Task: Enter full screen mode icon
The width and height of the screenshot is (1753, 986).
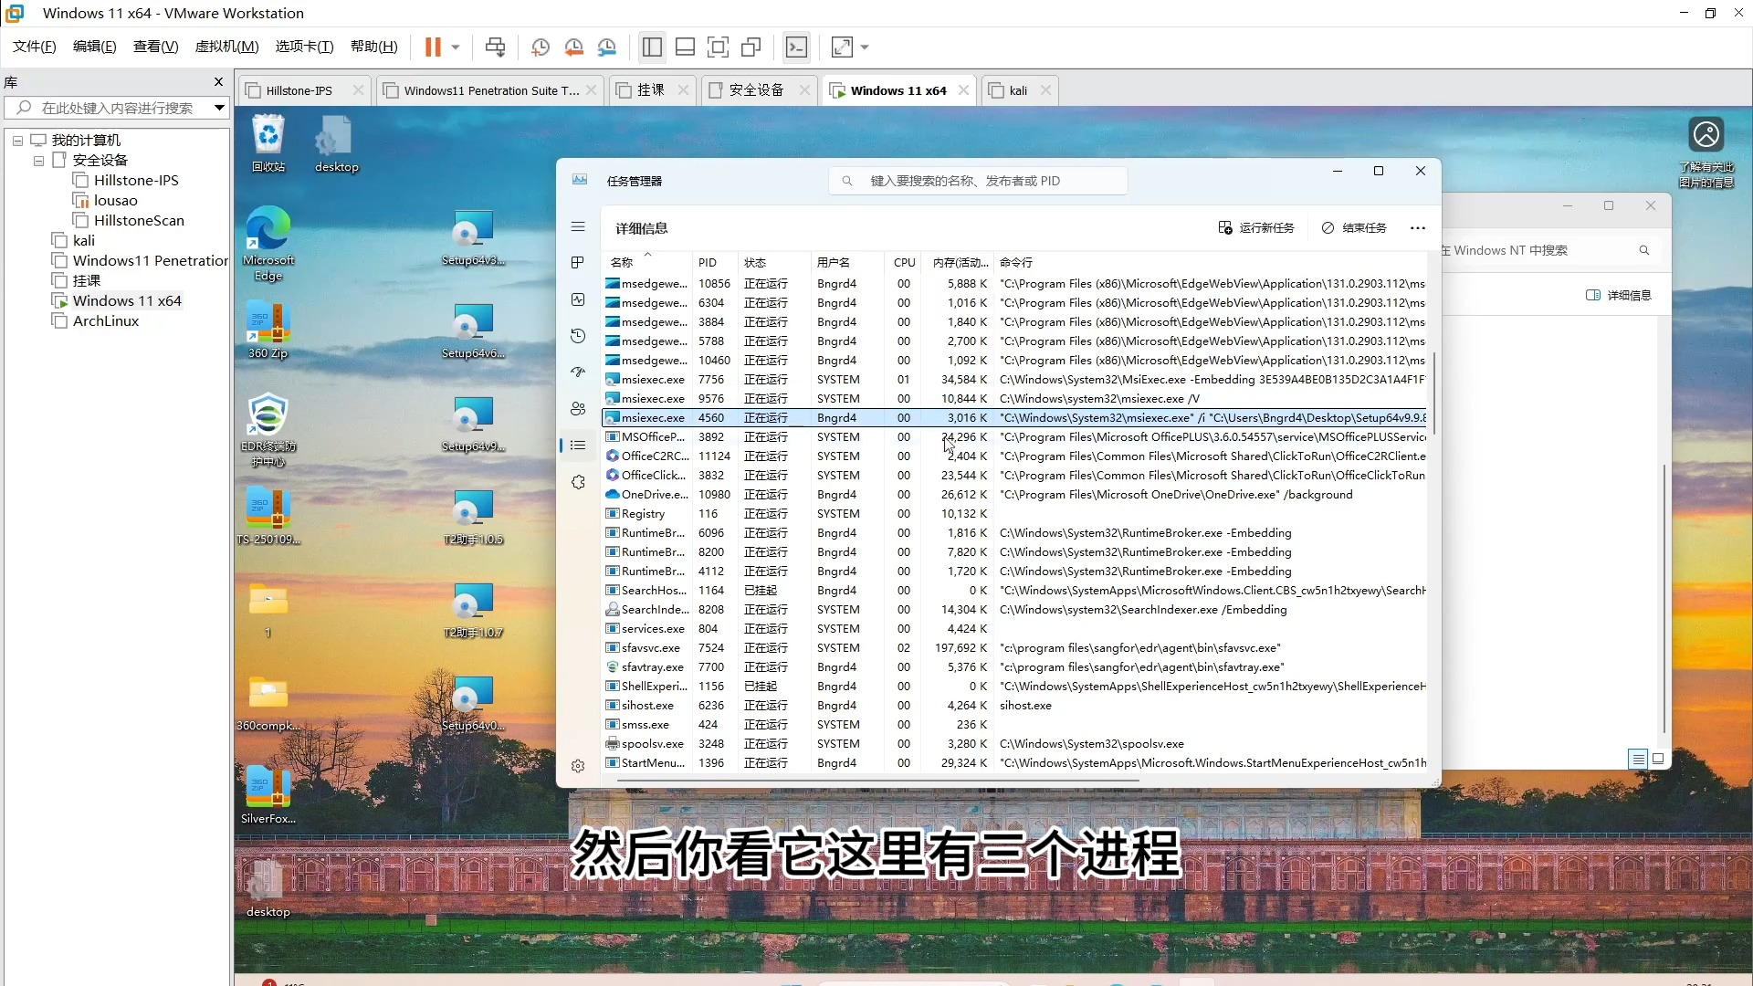Action: 719,47
